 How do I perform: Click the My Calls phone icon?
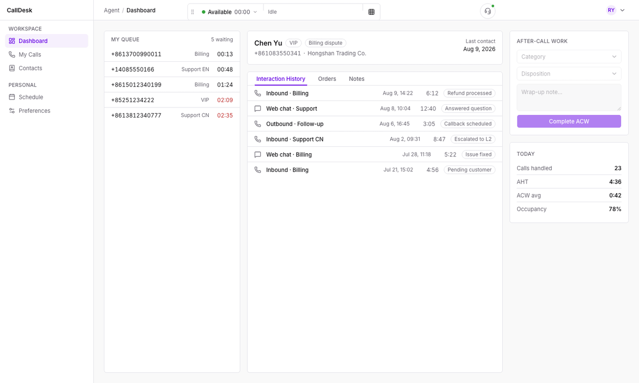12,54
